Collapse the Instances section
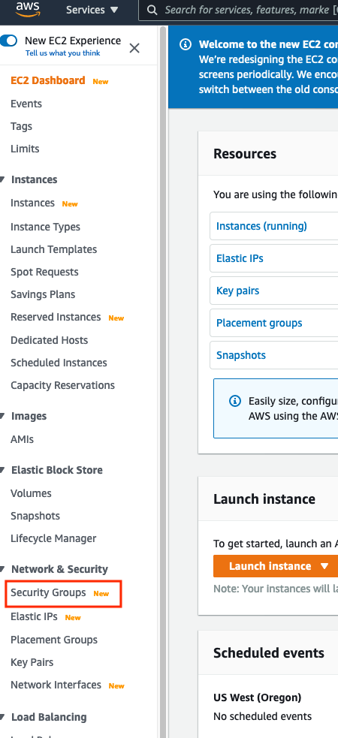The width and height of the screenshot is (338, 738). 2,179
